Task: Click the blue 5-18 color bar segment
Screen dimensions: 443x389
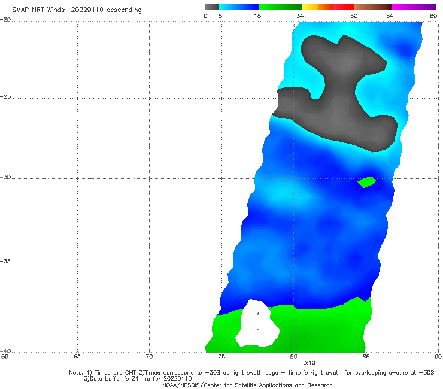Action: pyautogui.click(x=238, y=7)
